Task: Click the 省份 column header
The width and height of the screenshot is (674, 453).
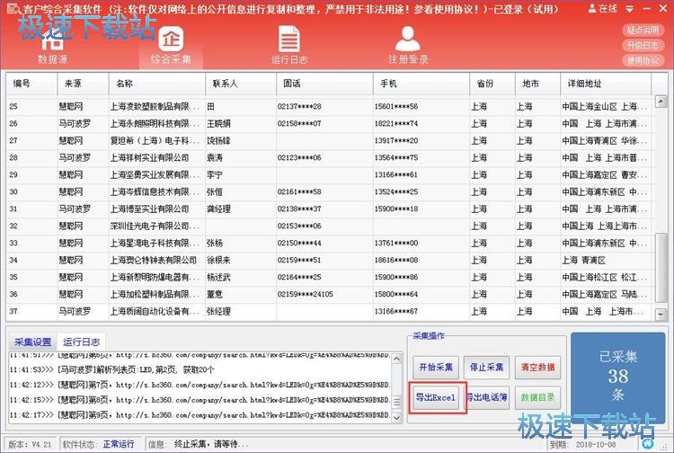Action: 492,84
